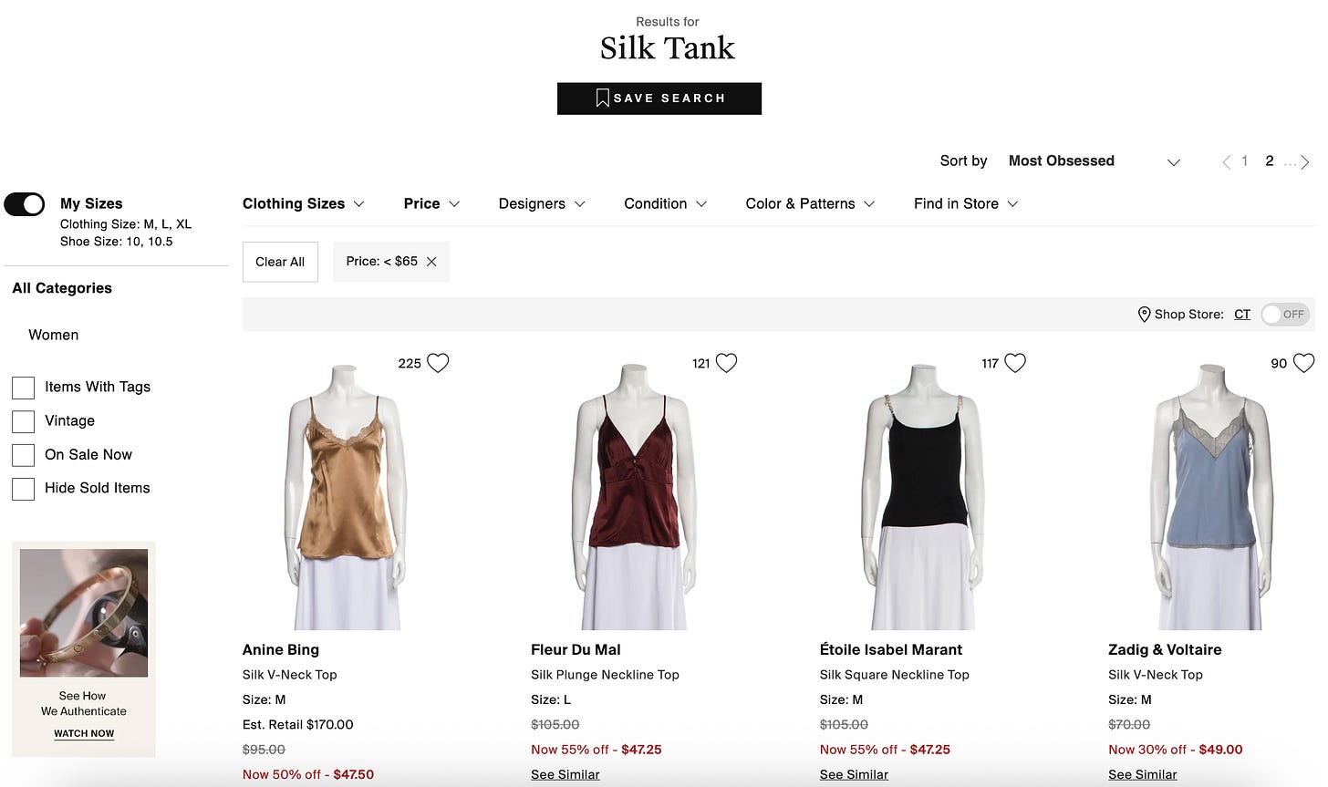The width and height of the screenshot is (1328, 787).
Task: Open Sort by Most Obsessed dropdown
Action: [x=1094, y=161]
